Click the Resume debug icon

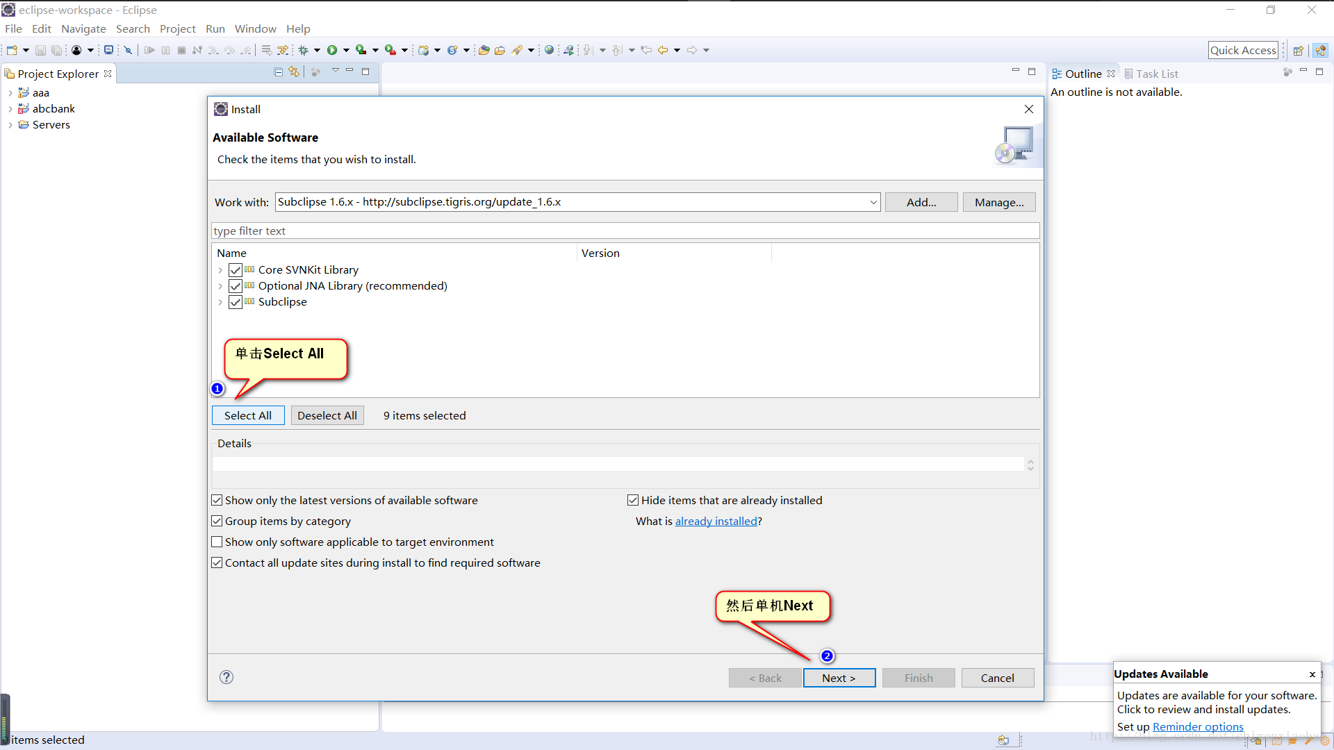pyautogui.click(x=149, y=50)
